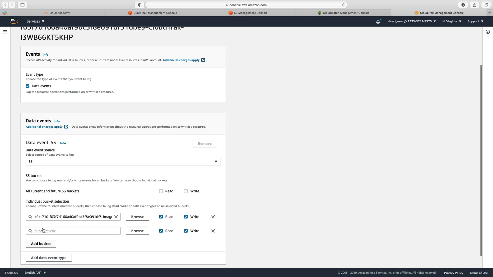Click the Remove data event button
Viewport: 493px width, 277px height.
pyautogui.click(x=205, y=144)
